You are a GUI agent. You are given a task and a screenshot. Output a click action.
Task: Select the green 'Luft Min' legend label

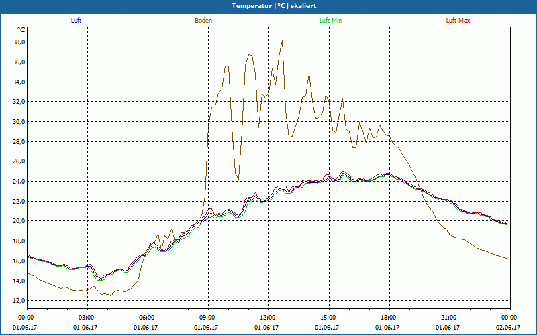point(330,21)
